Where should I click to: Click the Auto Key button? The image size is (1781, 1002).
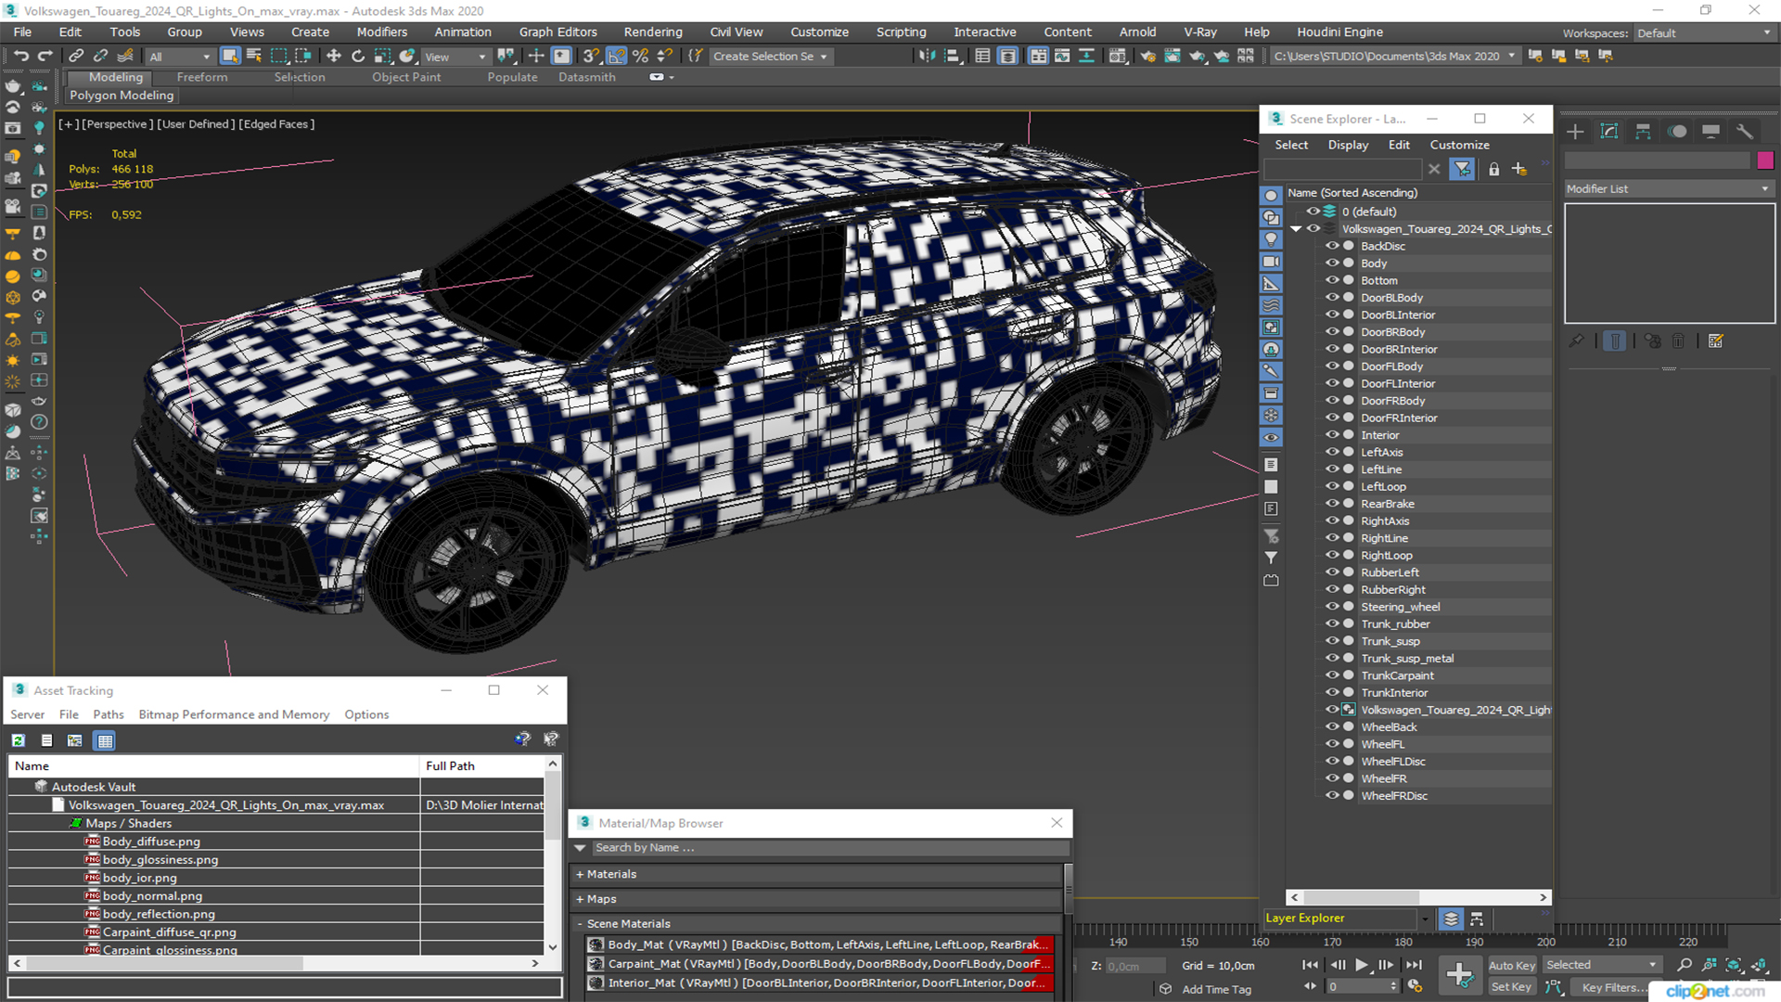coord(1512,965)
